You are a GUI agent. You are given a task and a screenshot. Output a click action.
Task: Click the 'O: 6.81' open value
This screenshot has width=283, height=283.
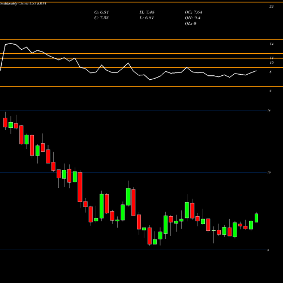coord(101,12)
